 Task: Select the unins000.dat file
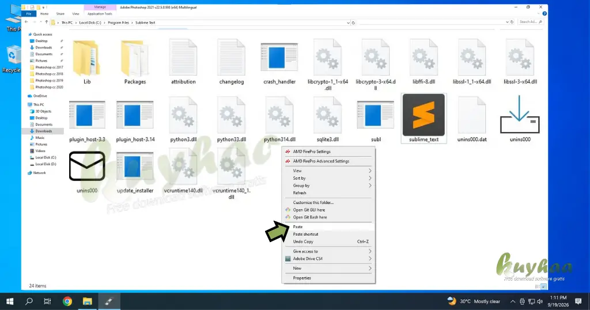point(472,119)
